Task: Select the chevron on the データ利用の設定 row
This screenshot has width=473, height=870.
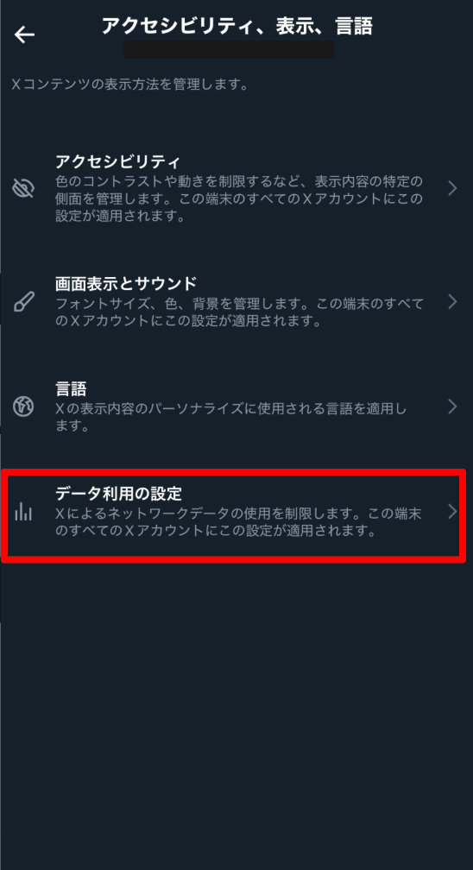Action: pyautogui.click(x=452, y=511)
